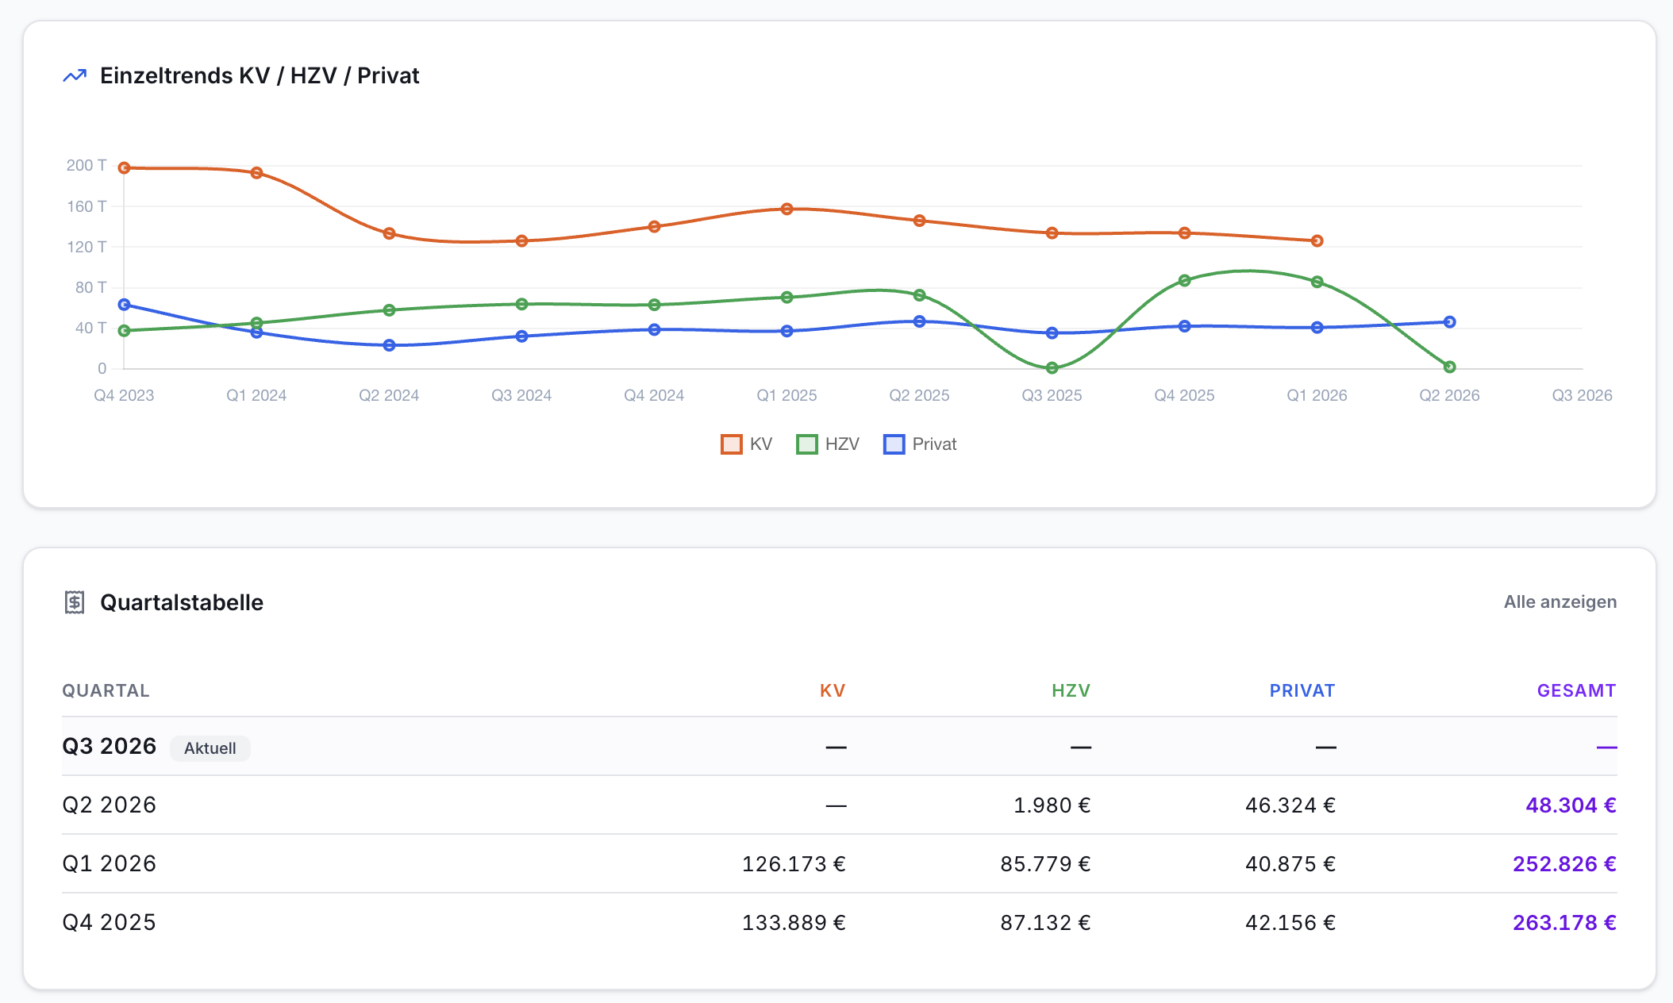
Task: Select the GESAMT column header
Action: point(1576,690)
